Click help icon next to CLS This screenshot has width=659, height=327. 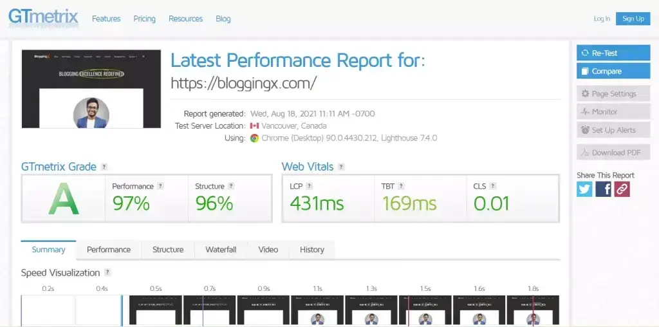pos(492,186)
